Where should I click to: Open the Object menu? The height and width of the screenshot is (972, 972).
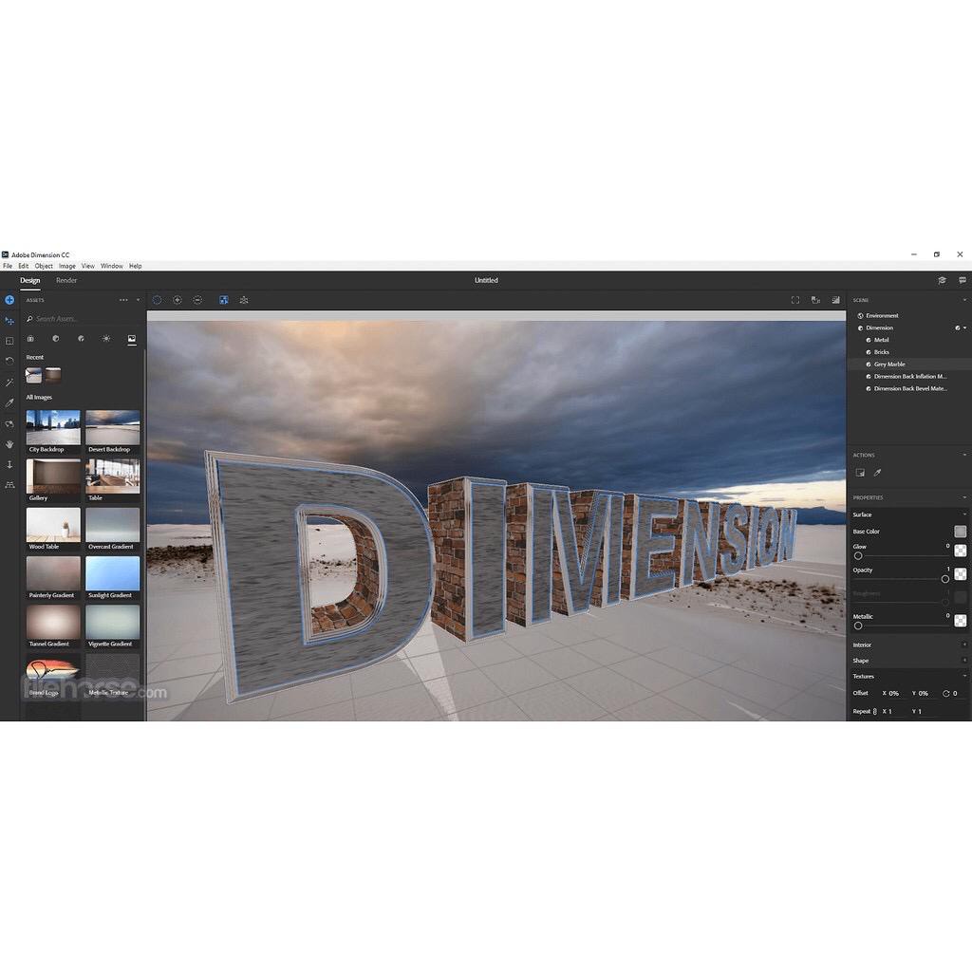point(44,266)
